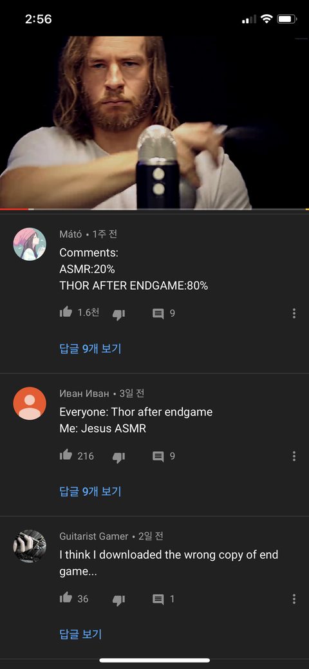Expand 9 replies under Mátó's comment
Viewport: 309px width, 669px height.
pos(91,348)
